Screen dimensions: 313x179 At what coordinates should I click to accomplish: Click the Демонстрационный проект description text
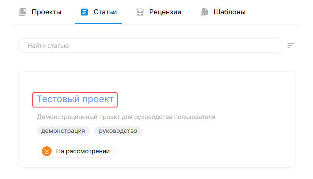click(126, 117)
